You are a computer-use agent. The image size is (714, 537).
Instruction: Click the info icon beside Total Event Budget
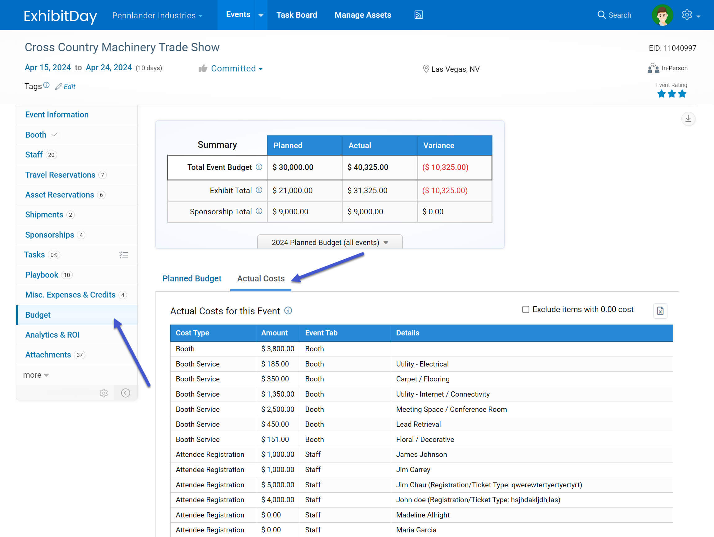click(259, 167)
